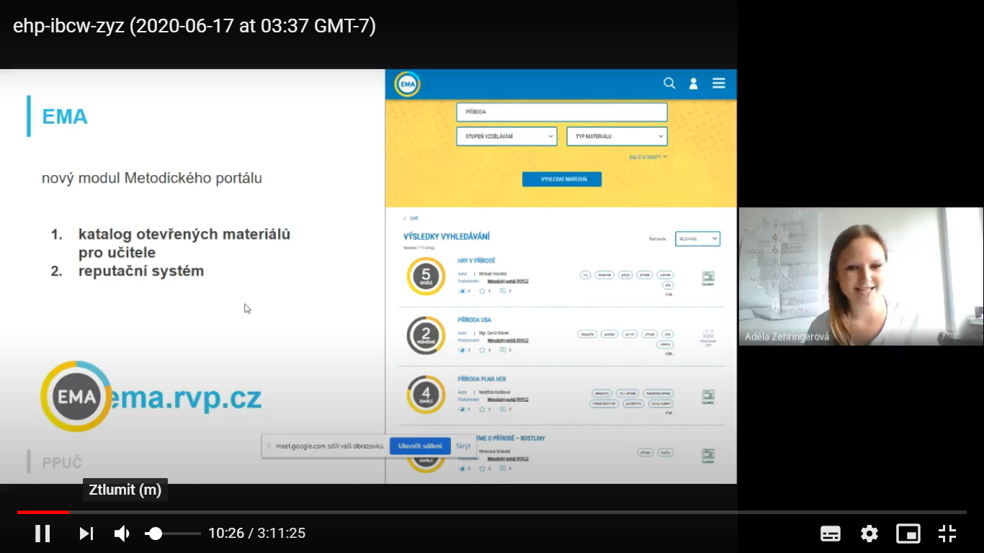Click the Skrýt link

pos(463,446)
